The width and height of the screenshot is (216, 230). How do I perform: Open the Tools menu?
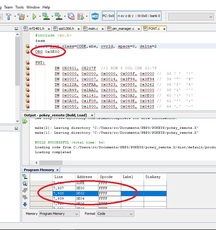19,7
